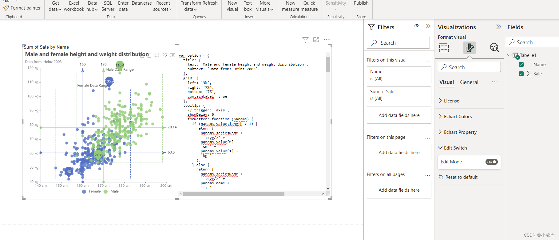
Task: Turn off the Edit Mode switch
Action: (x=492, y=162)
